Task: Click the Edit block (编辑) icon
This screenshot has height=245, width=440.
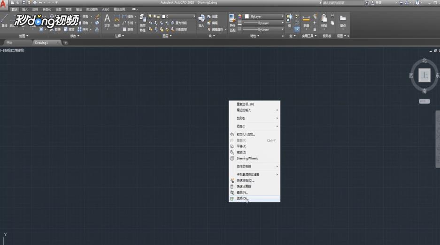Action: [213, 23]
